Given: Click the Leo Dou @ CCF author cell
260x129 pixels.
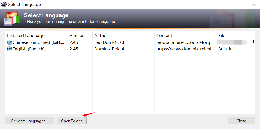Looking at the screenshot, I should pyautogui.click(x=110, y=42).
